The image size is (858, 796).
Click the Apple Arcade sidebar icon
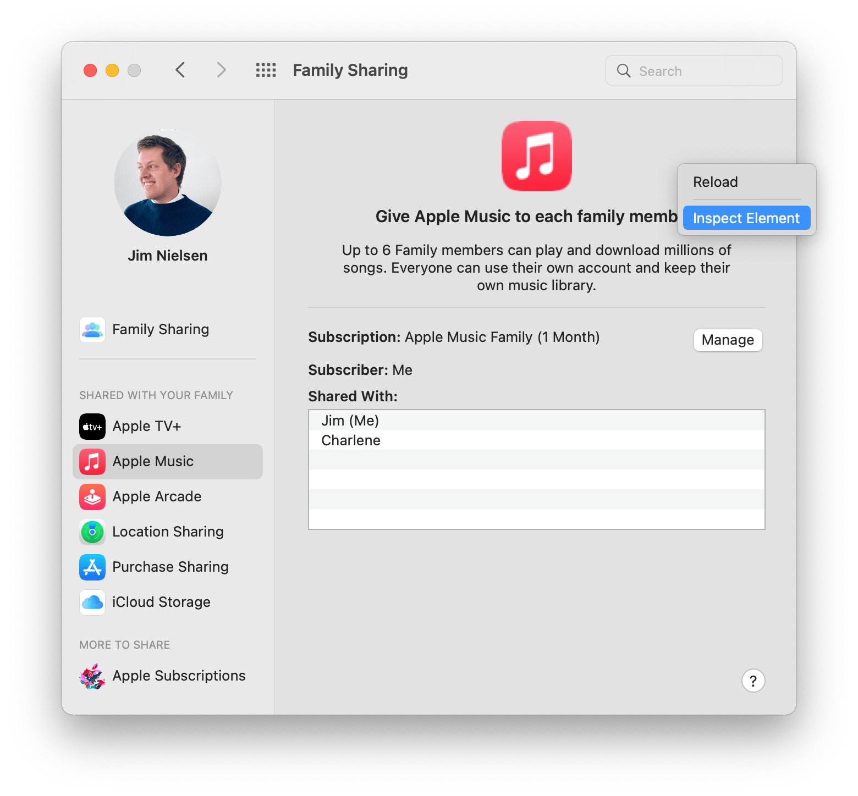point(92,497)
